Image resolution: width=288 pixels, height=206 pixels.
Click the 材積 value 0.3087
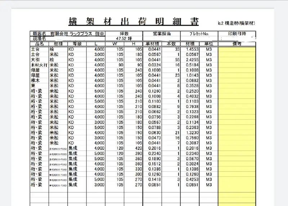pos(192,143)
